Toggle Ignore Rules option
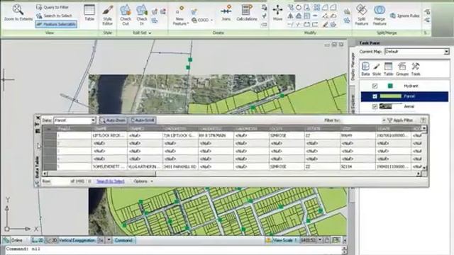 [405, 16]
